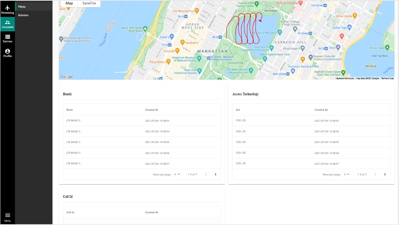399x225 pixels.
Task: Click the Hunter College High School marker
Action: (x=295, y=29)
